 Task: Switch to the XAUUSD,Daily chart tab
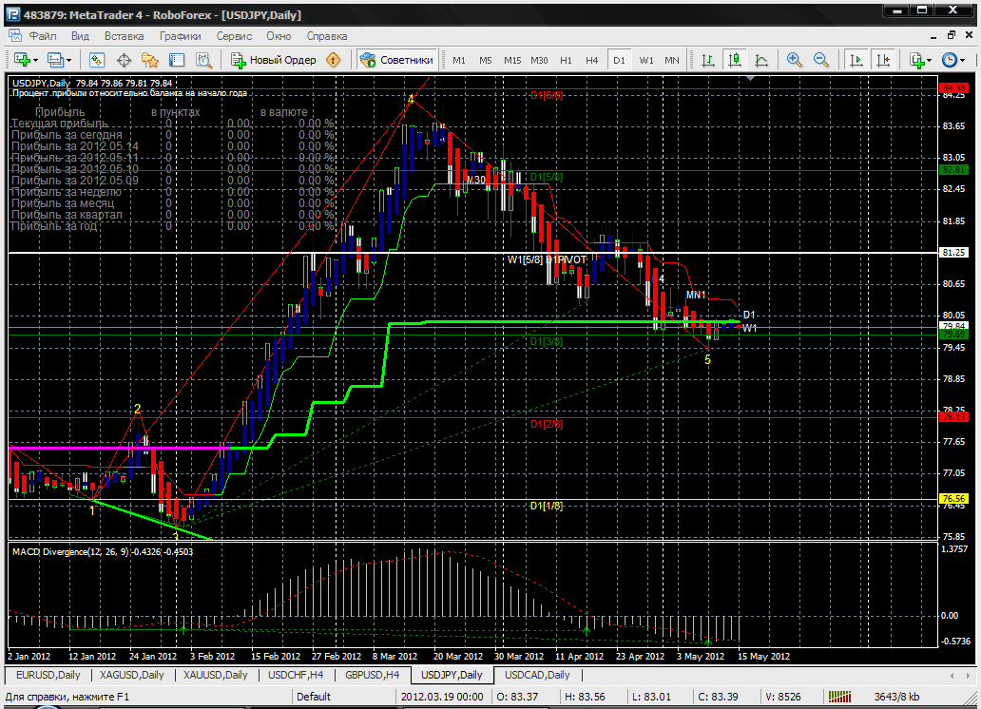pyautogui.click(x=216, y=675)
